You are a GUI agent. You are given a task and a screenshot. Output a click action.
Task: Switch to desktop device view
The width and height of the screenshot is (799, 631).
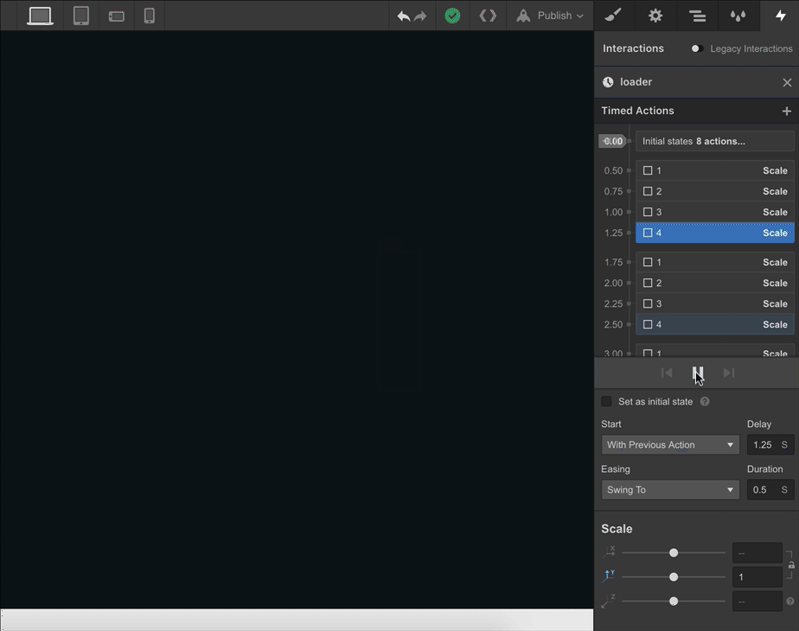tap(40, 16)
